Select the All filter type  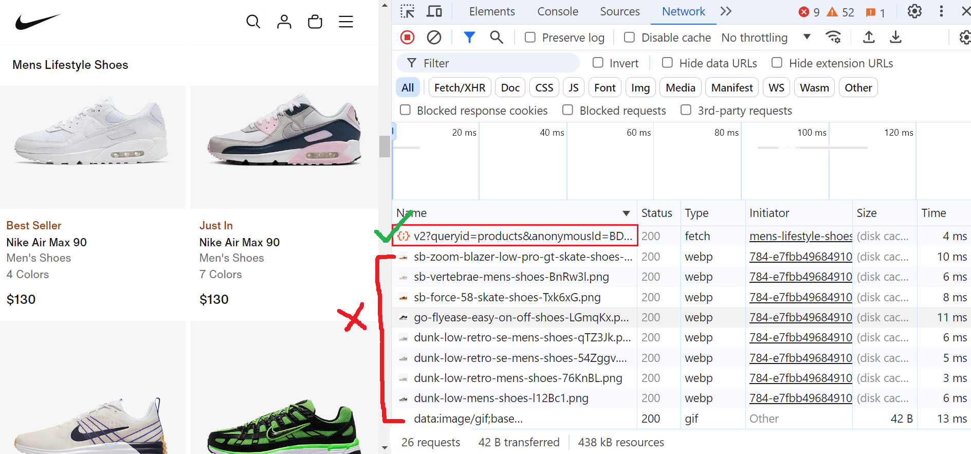pos(408,87)
